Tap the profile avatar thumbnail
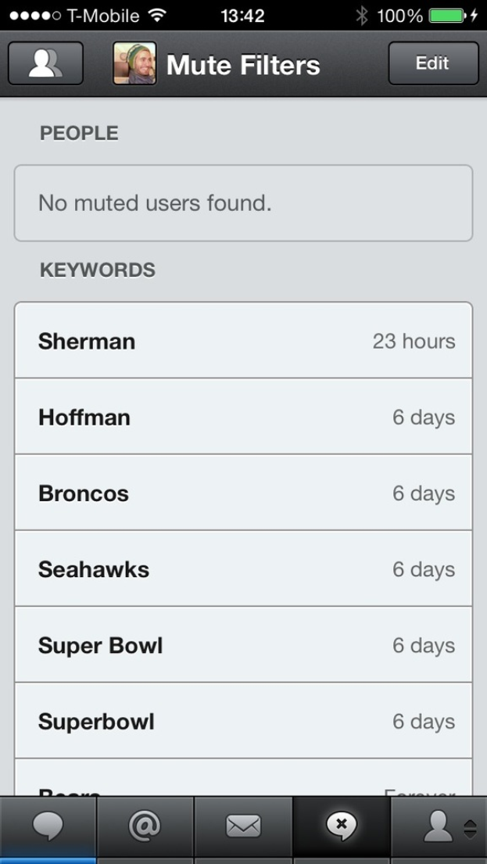Viewport: 487px width, 864px height. coord(134,63)
